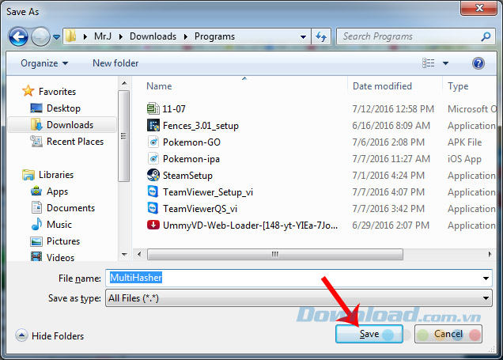
Task: Expand arrow between Downloads and Programs
Action: coord(185,36)
